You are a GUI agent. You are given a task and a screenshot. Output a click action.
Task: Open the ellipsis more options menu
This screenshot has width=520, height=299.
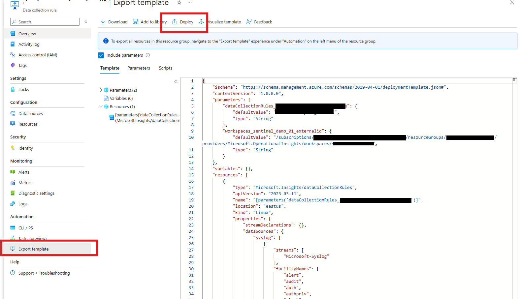pos(190,3)
